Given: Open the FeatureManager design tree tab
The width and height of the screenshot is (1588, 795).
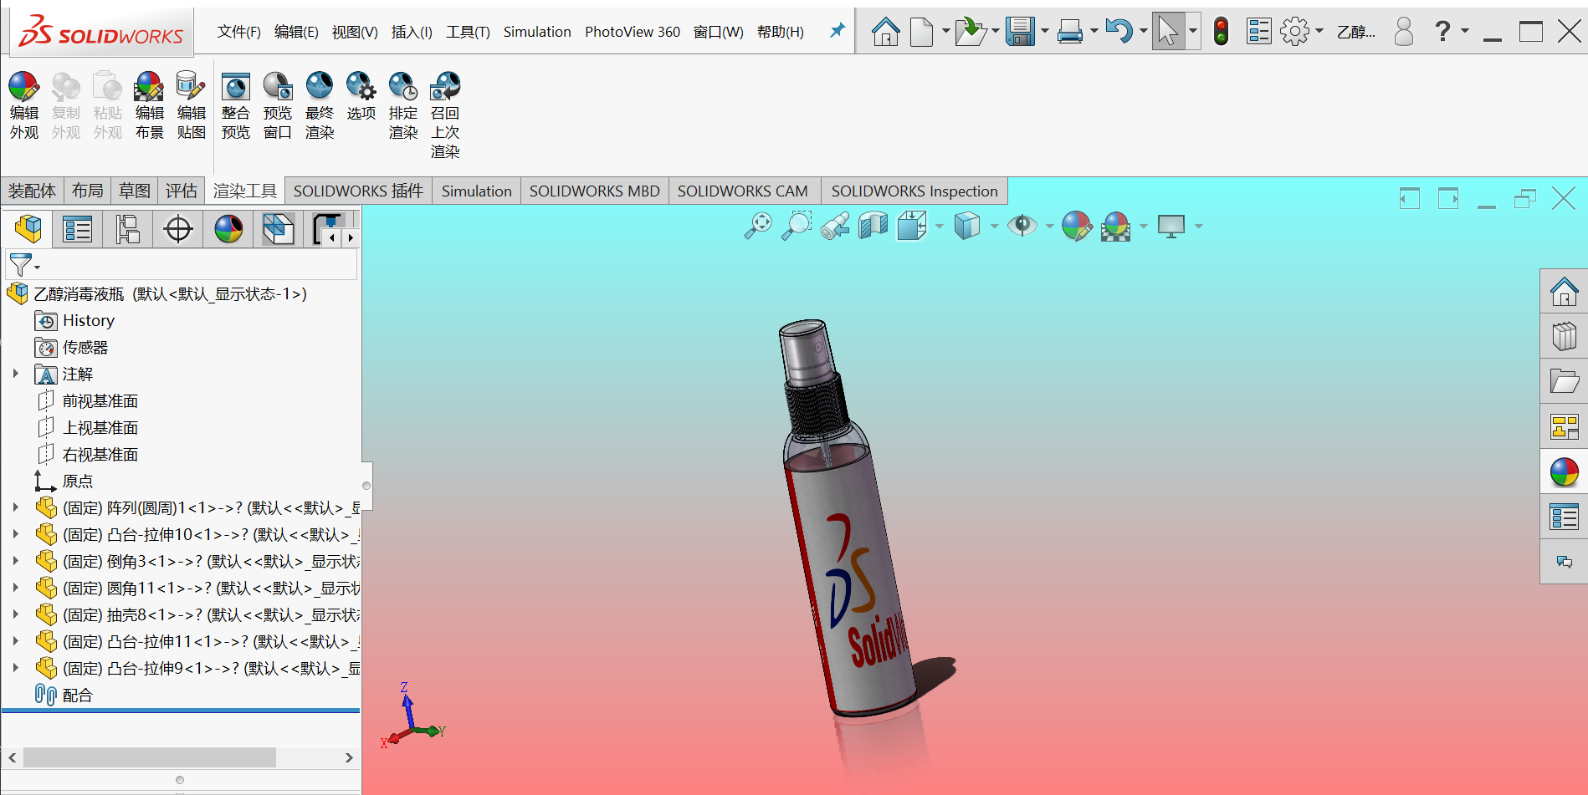Looking at the screenshot, I should coord(28,228).
